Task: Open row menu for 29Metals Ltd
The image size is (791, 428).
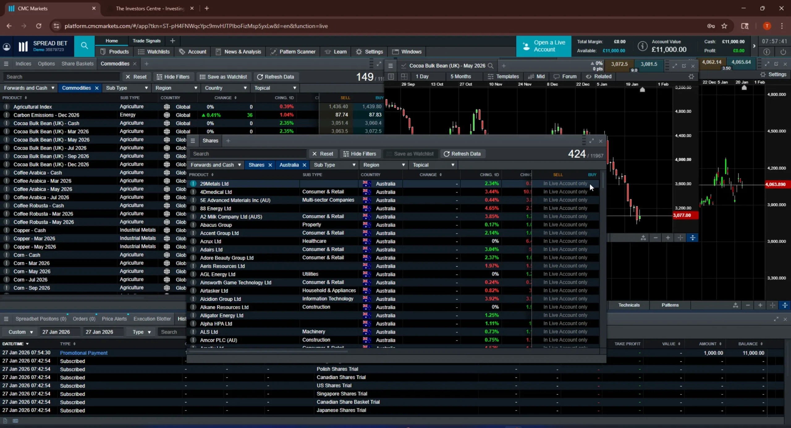Action: coord(193,184)
